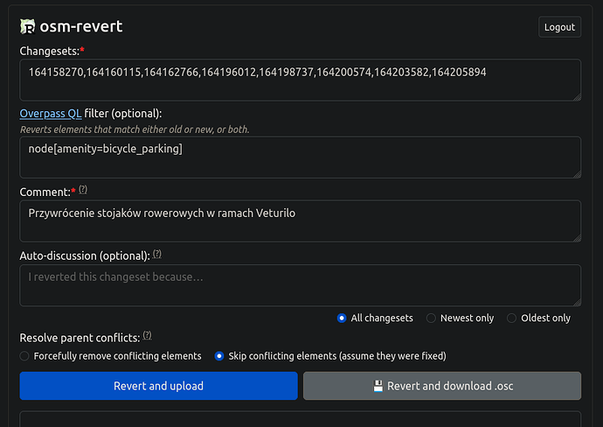Image resolution: width=603 pixels, height=427 pixels.
Task: Click the help icon by Resolve parent conflicts
Action: 148,335
